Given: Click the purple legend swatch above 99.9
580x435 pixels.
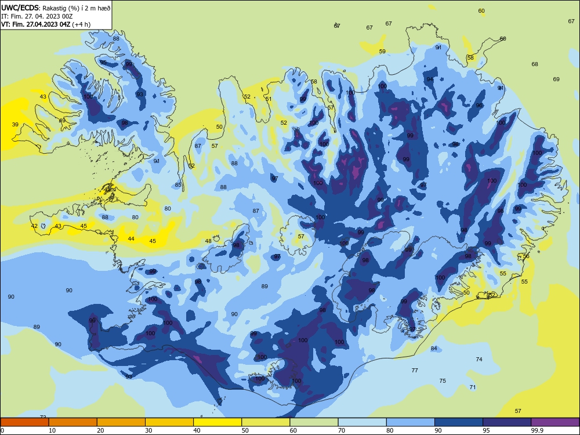Looking at the screenshot, I should [555, 422].
